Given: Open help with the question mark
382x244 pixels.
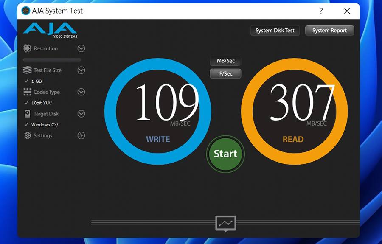Looking at the screenshot, I should [321, 11].
